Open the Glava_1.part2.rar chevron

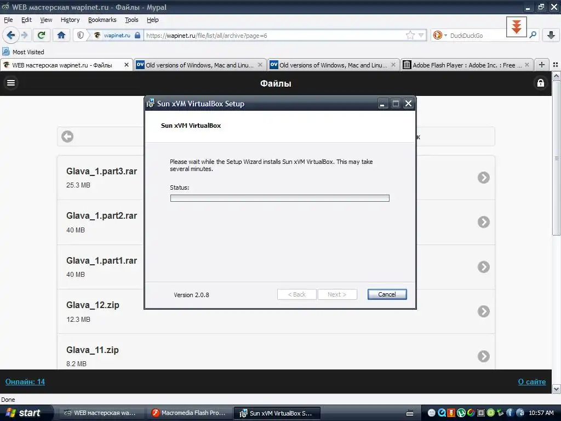click(483, 222)
